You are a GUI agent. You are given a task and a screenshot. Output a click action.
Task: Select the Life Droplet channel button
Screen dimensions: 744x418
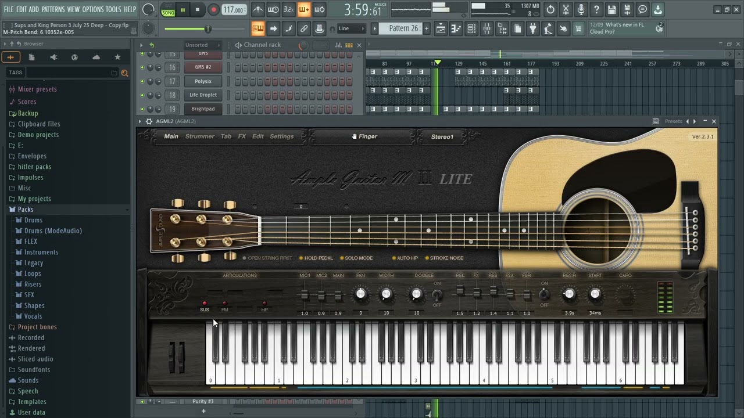[203, 95]
